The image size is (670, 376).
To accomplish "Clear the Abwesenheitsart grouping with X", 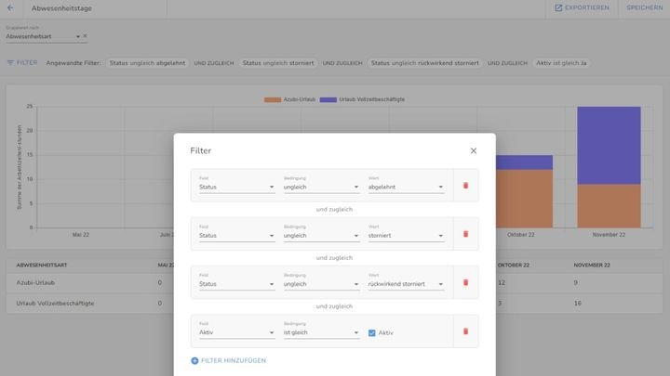I will [85, 36].
